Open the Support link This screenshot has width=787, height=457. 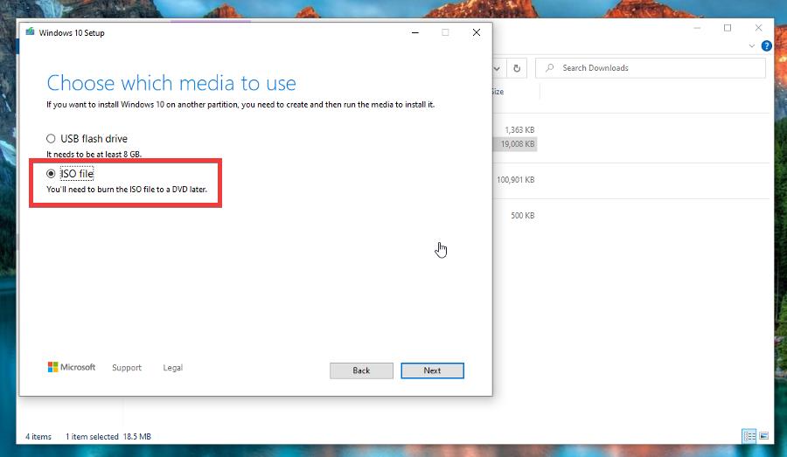click(x=127, y=368)
